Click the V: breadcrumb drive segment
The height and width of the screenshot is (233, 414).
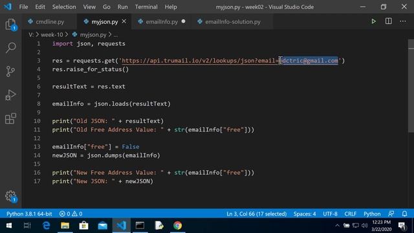31,34
